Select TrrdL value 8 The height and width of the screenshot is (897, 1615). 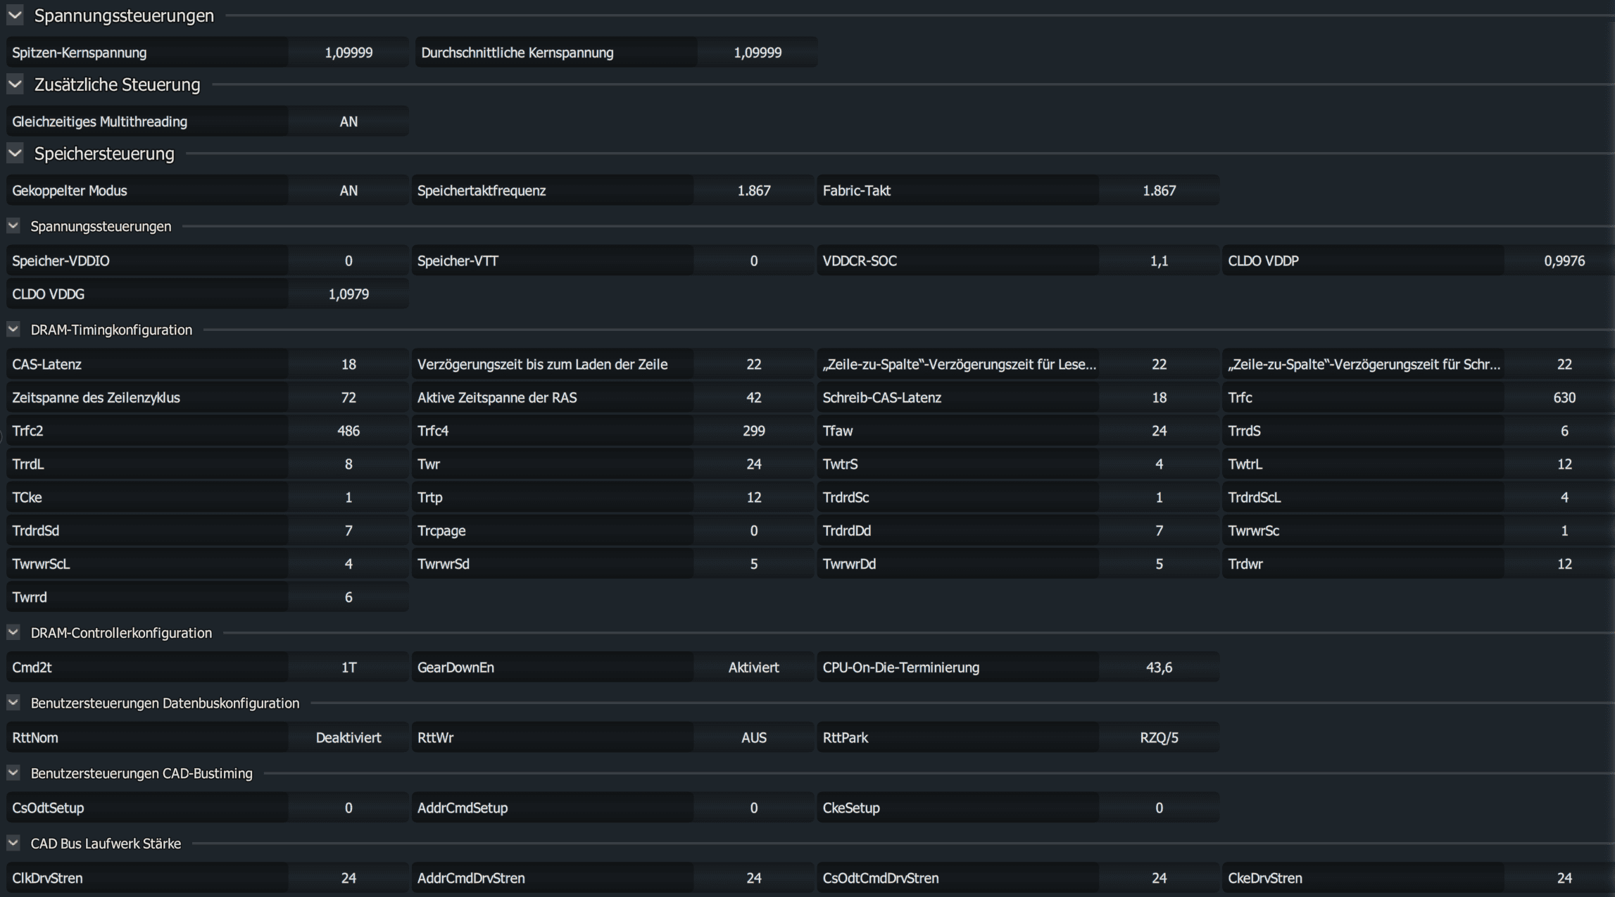pos(348,463)
